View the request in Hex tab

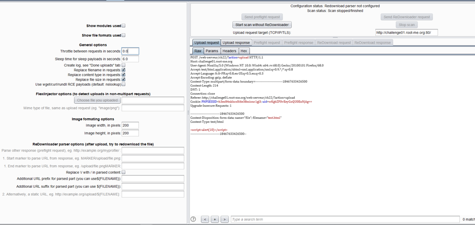click(244, 51)
